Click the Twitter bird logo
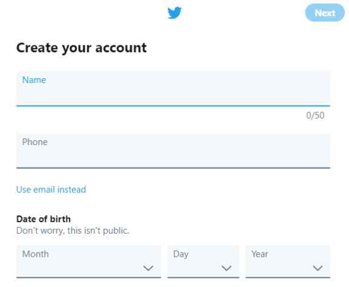349x287 pixels. coord(174,13)
